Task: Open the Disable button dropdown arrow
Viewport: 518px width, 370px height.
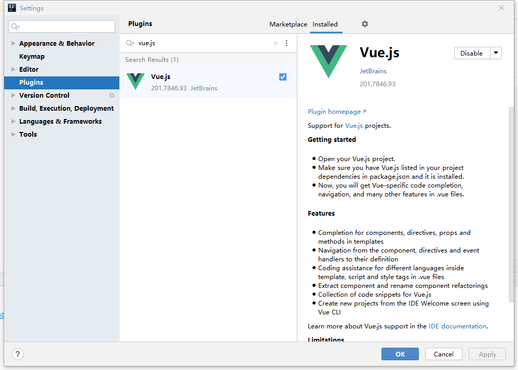Action: pyautogui.click(x=496, y=53)
